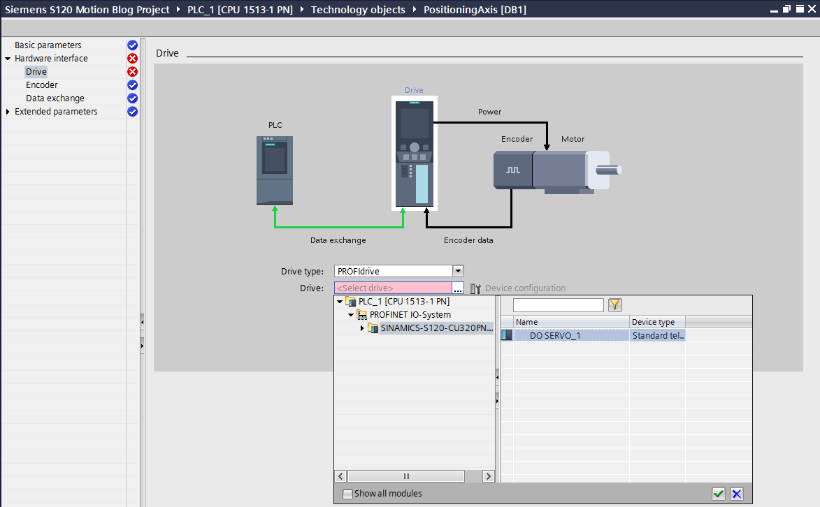Collapse the PLC_1 [CPU 1513-1 PN] tree node
820x507 pixels.
pos(340,302)
